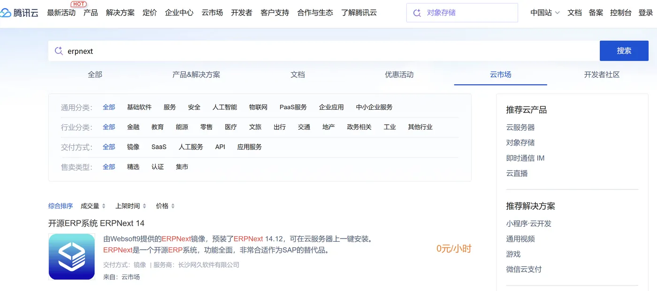Click the blue 搜索 button
Screen dimensions: 657x291
(624, 51)
